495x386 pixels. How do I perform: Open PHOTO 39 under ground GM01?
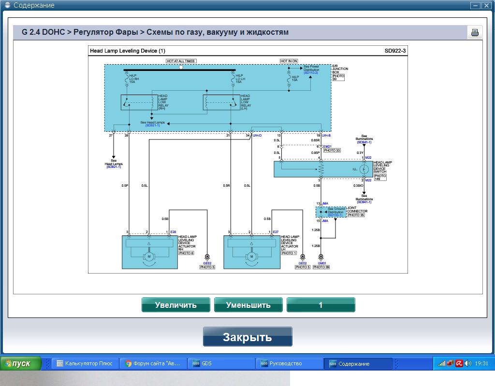(321, 267)
